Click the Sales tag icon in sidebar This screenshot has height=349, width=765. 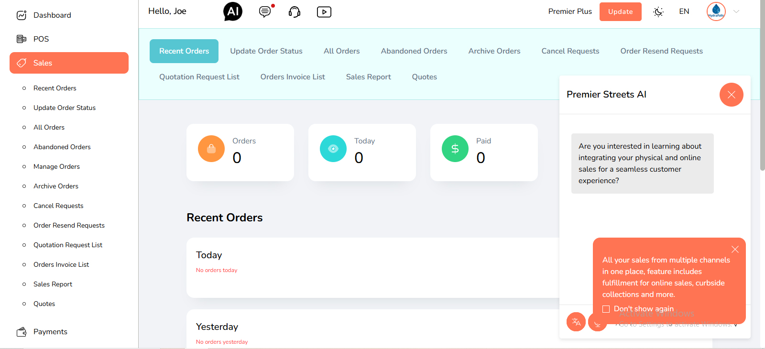click(x=22, y=63)
